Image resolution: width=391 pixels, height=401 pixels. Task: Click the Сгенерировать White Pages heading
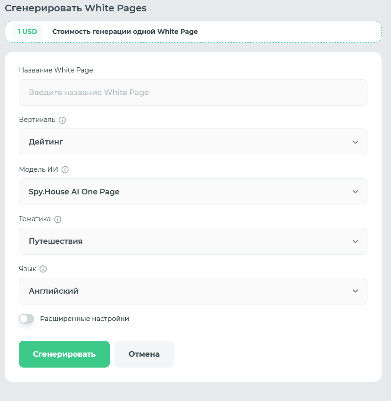click(76, 8)
